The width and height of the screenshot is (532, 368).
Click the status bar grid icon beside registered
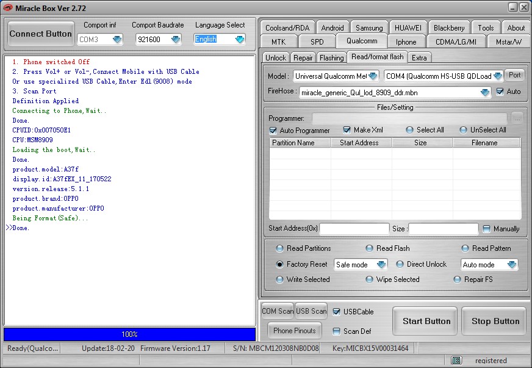point(456,360)
